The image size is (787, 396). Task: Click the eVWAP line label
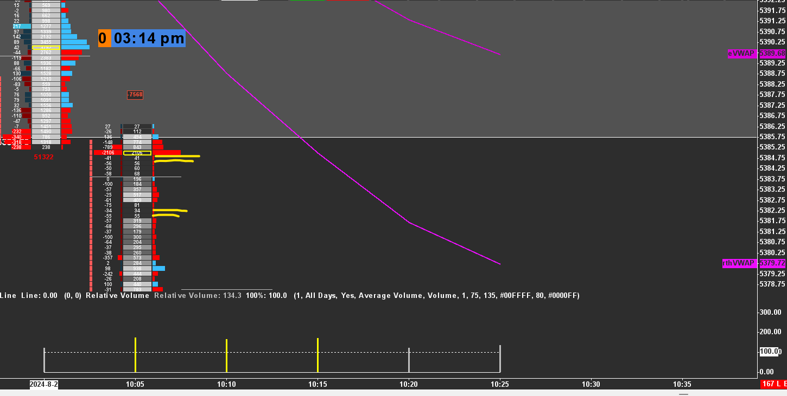[741, 54]
